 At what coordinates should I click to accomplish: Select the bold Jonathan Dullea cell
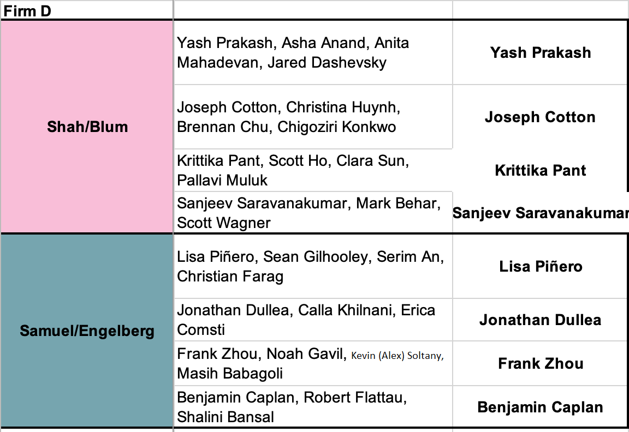click(x=540, y=320)
